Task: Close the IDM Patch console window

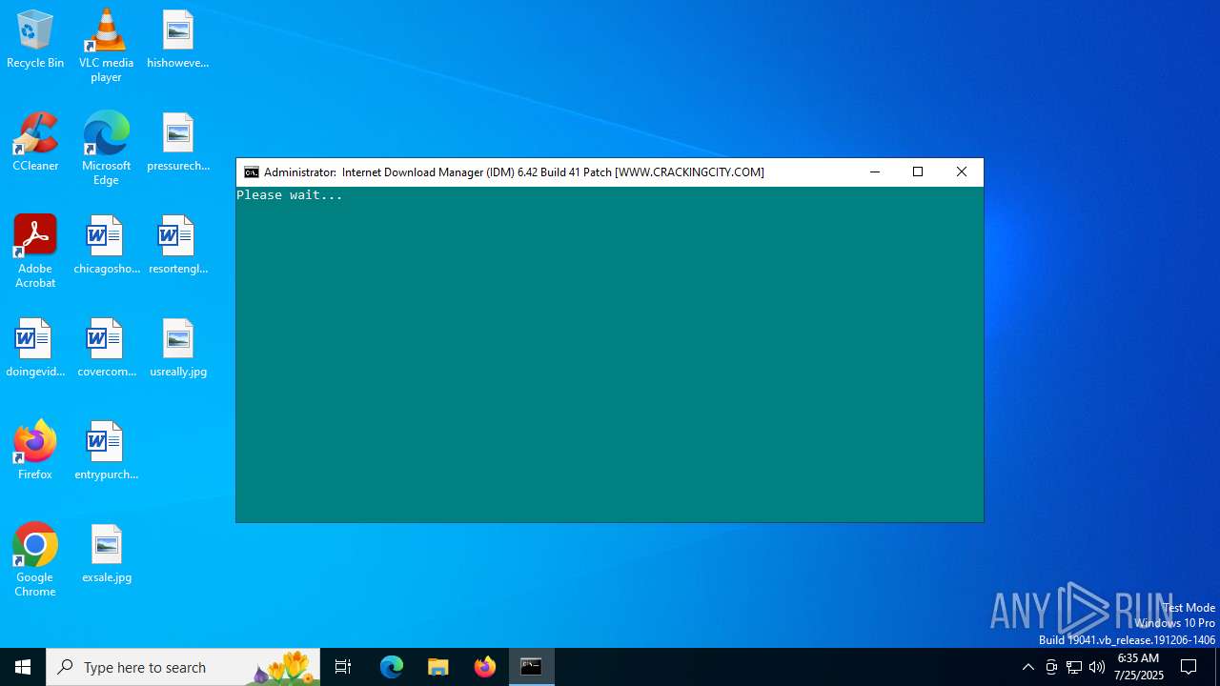Action: (962, 172)
